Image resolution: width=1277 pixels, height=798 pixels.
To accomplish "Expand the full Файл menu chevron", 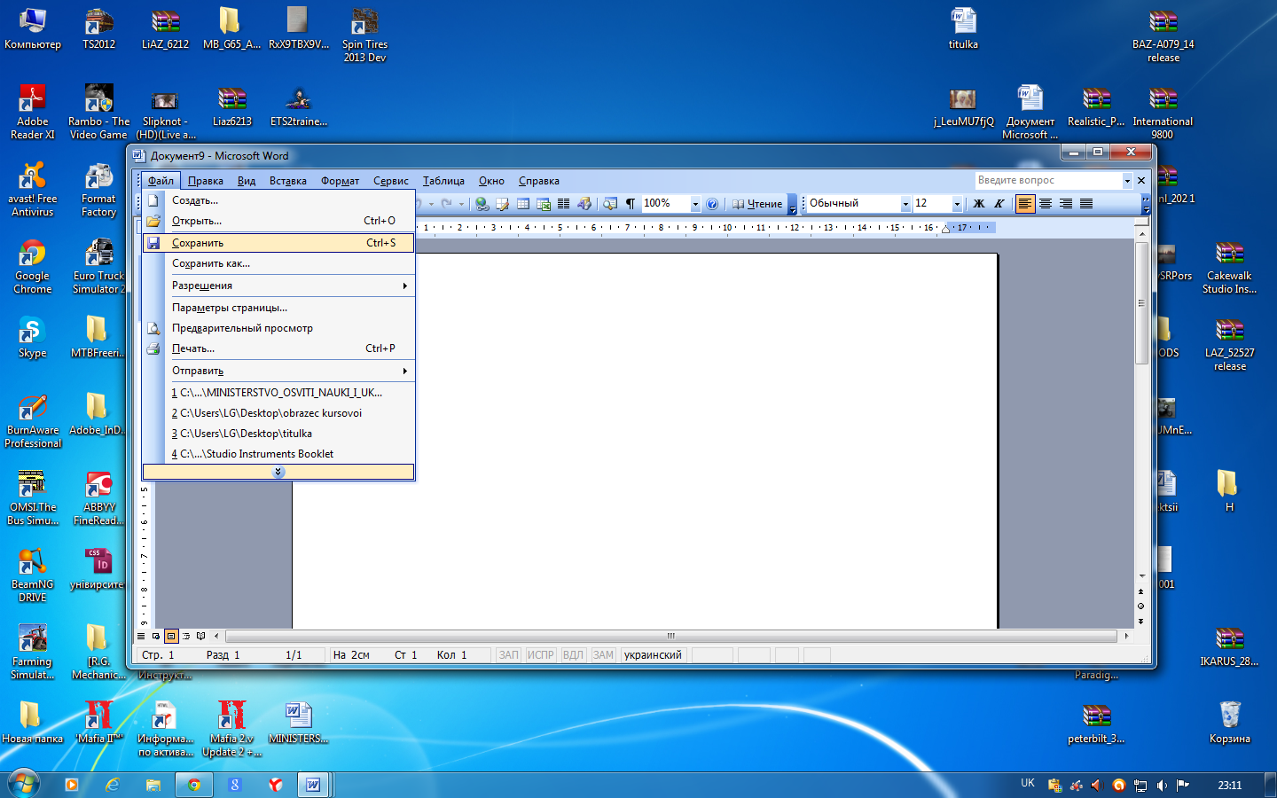I will pyautogui.click(x=278, y=472).
